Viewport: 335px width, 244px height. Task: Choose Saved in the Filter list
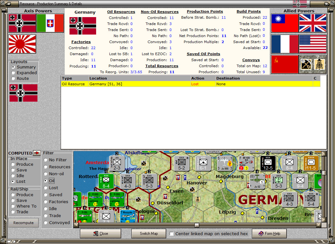(x=45, y=195)
